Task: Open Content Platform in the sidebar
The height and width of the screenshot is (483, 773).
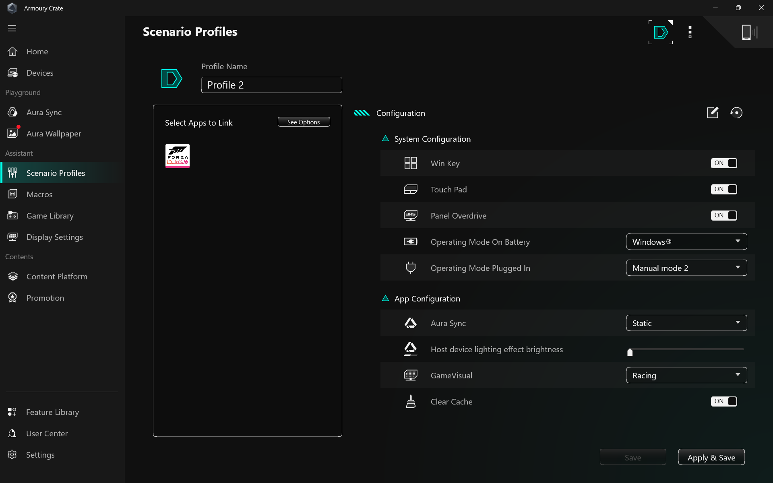Action: pos(62,277)
